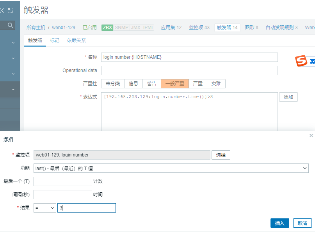Select severity 一般严重
315x232 pixels.
click(175, 84)
